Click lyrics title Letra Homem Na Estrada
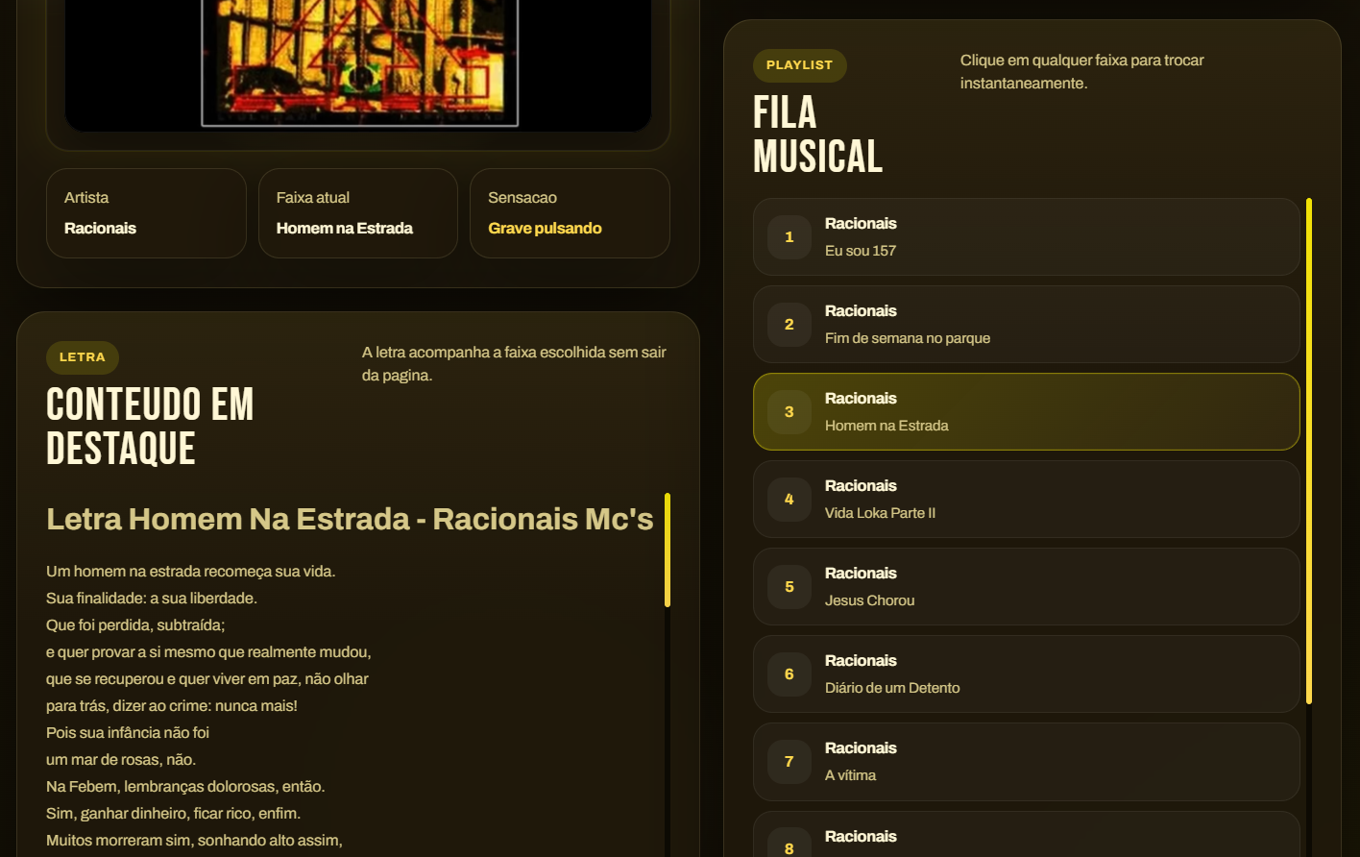Image resolution: width=1360 pixels, height=857 pixels. click(350, 519)
